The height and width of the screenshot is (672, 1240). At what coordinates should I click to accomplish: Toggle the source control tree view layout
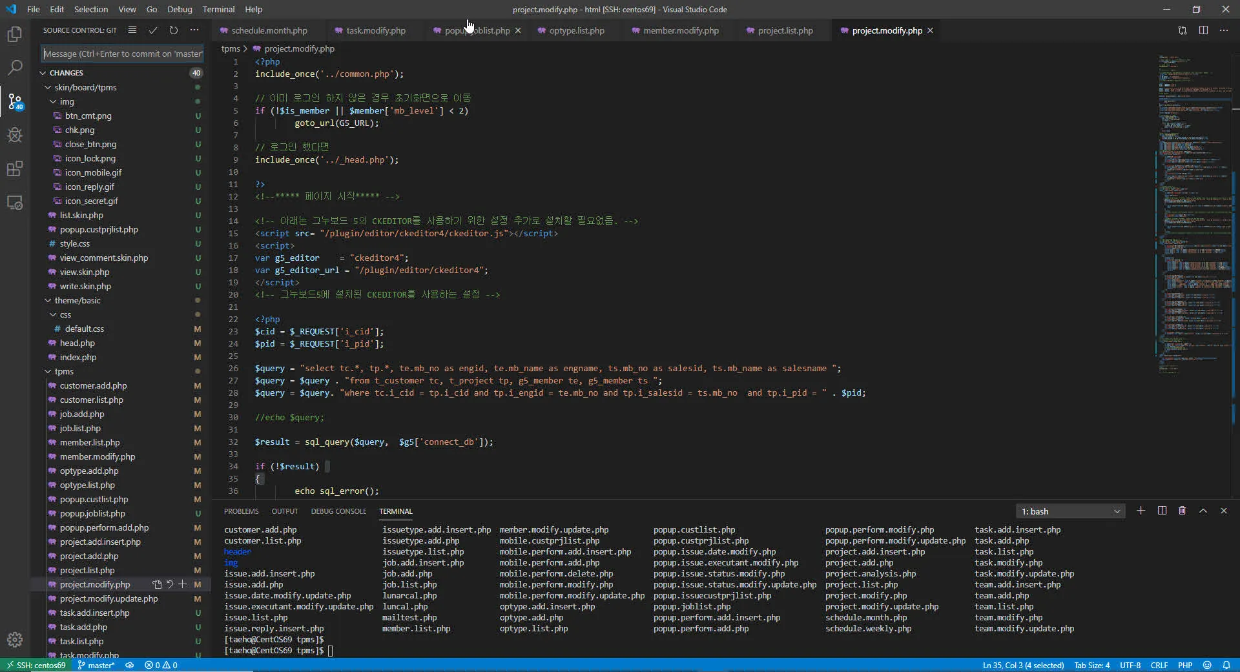(x=132, y=30)
